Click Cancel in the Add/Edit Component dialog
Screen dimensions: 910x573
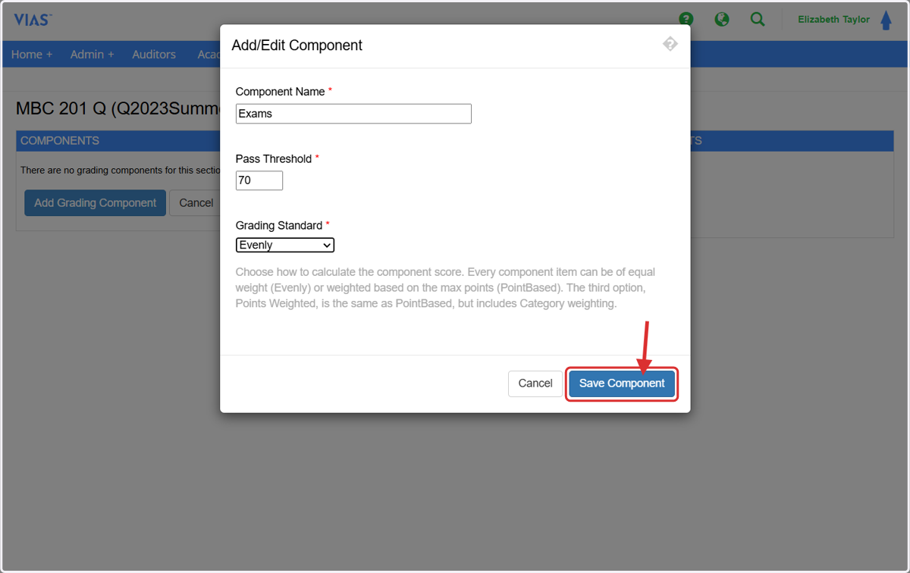[535, 384]
